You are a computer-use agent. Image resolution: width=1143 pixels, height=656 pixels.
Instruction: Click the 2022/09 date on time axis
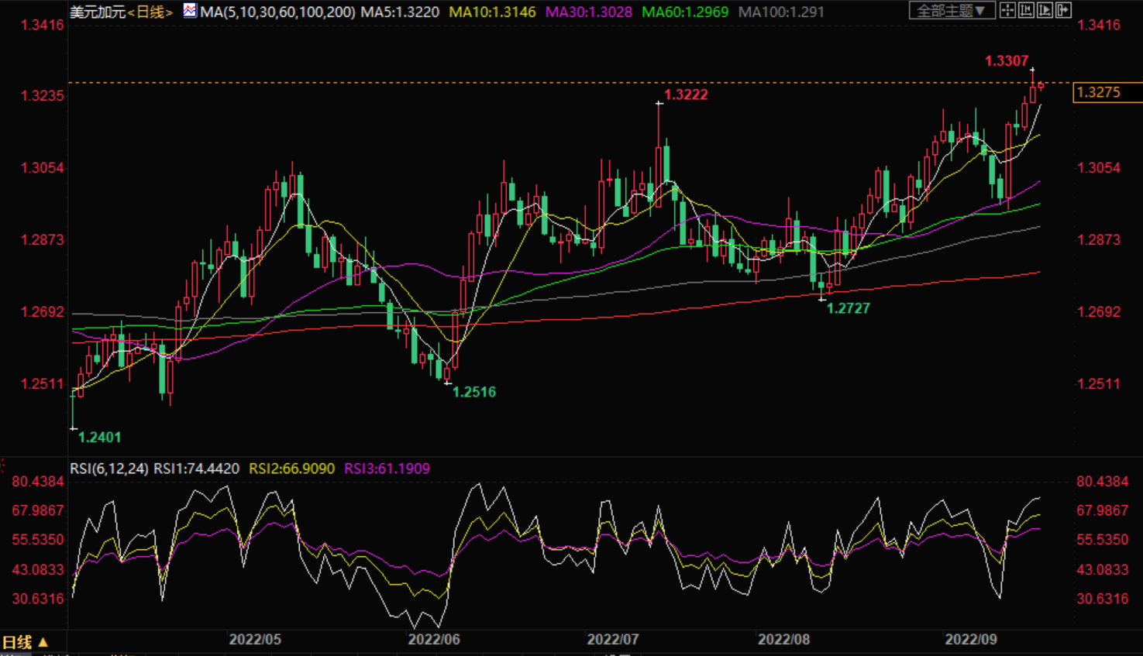[970, 640]
